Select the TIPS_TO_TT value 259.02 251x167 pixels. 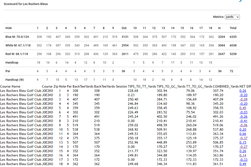point(133,125)
